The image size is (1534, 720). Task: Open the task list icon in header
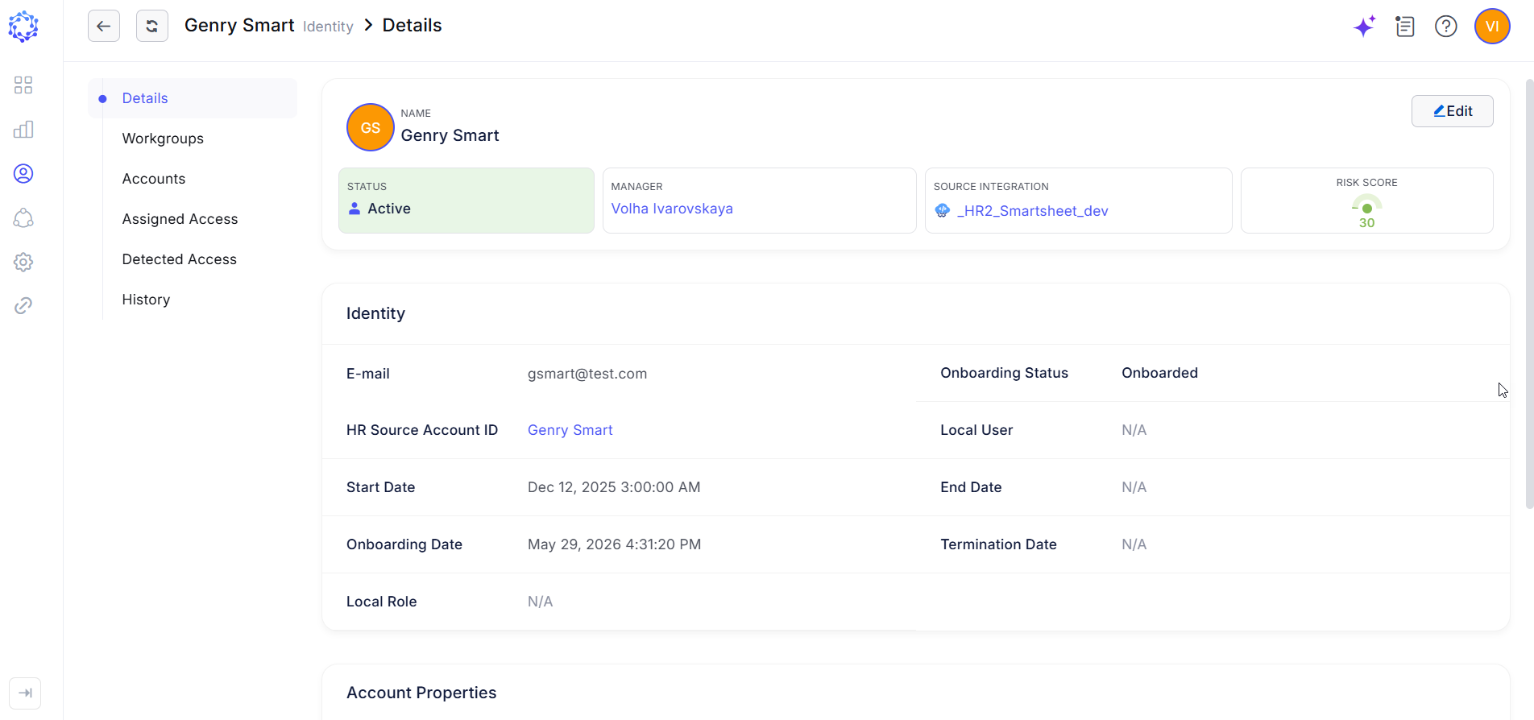(1405, 27)
